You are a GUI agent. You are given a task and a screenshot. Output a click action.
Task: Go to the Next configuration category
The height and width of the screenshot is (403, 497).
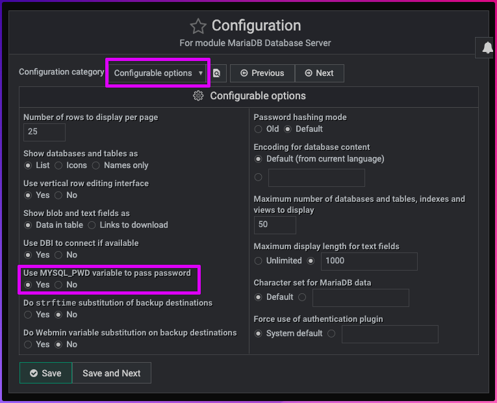[319, 73]
